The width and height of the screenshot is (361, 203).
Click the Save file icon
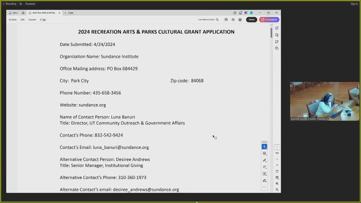pos(226,19)
